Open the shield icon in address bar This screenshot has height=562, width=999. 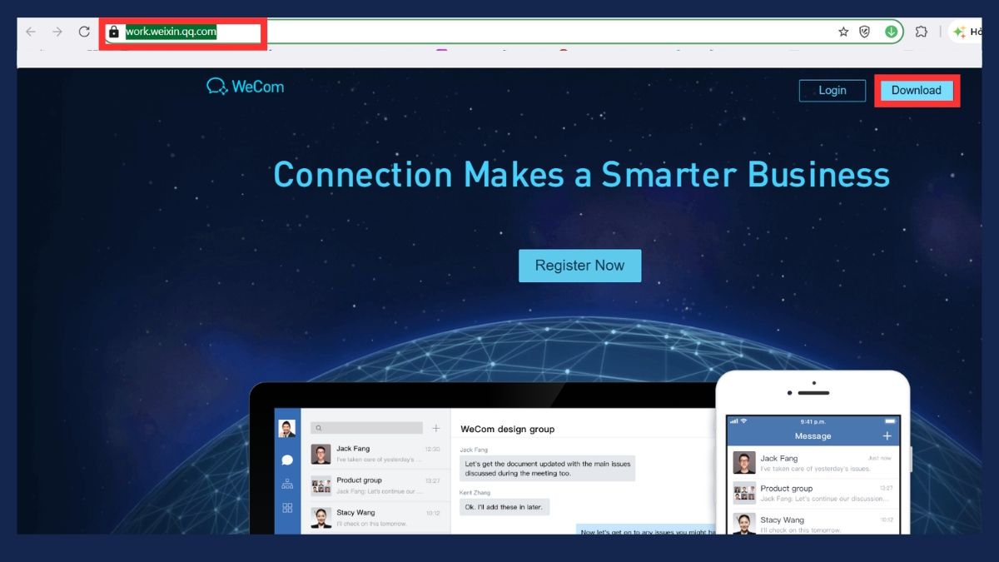(x=865, y=32)
